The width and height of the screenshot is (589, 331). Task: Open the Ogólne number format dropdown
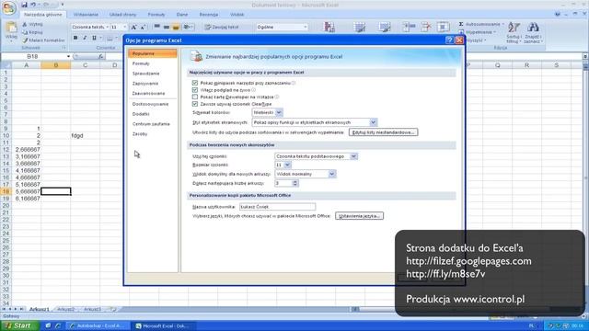[305, 27]
